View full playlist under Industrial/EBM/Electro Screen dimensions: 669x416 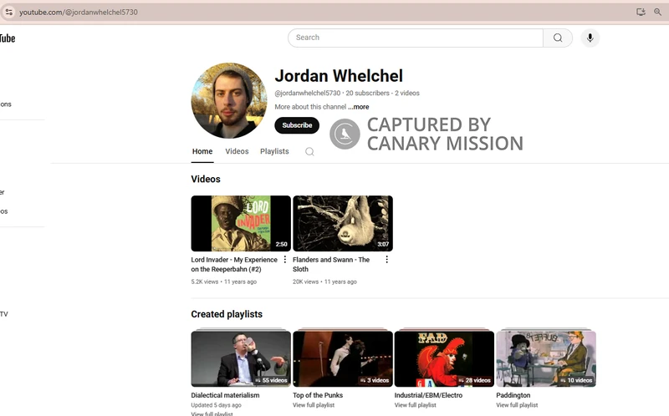(415, 405)
